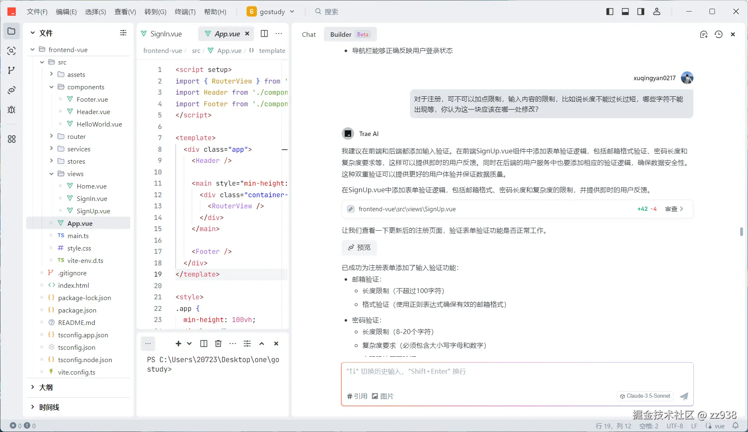
Task: Open package.json in the file tree
Action: 77,310
